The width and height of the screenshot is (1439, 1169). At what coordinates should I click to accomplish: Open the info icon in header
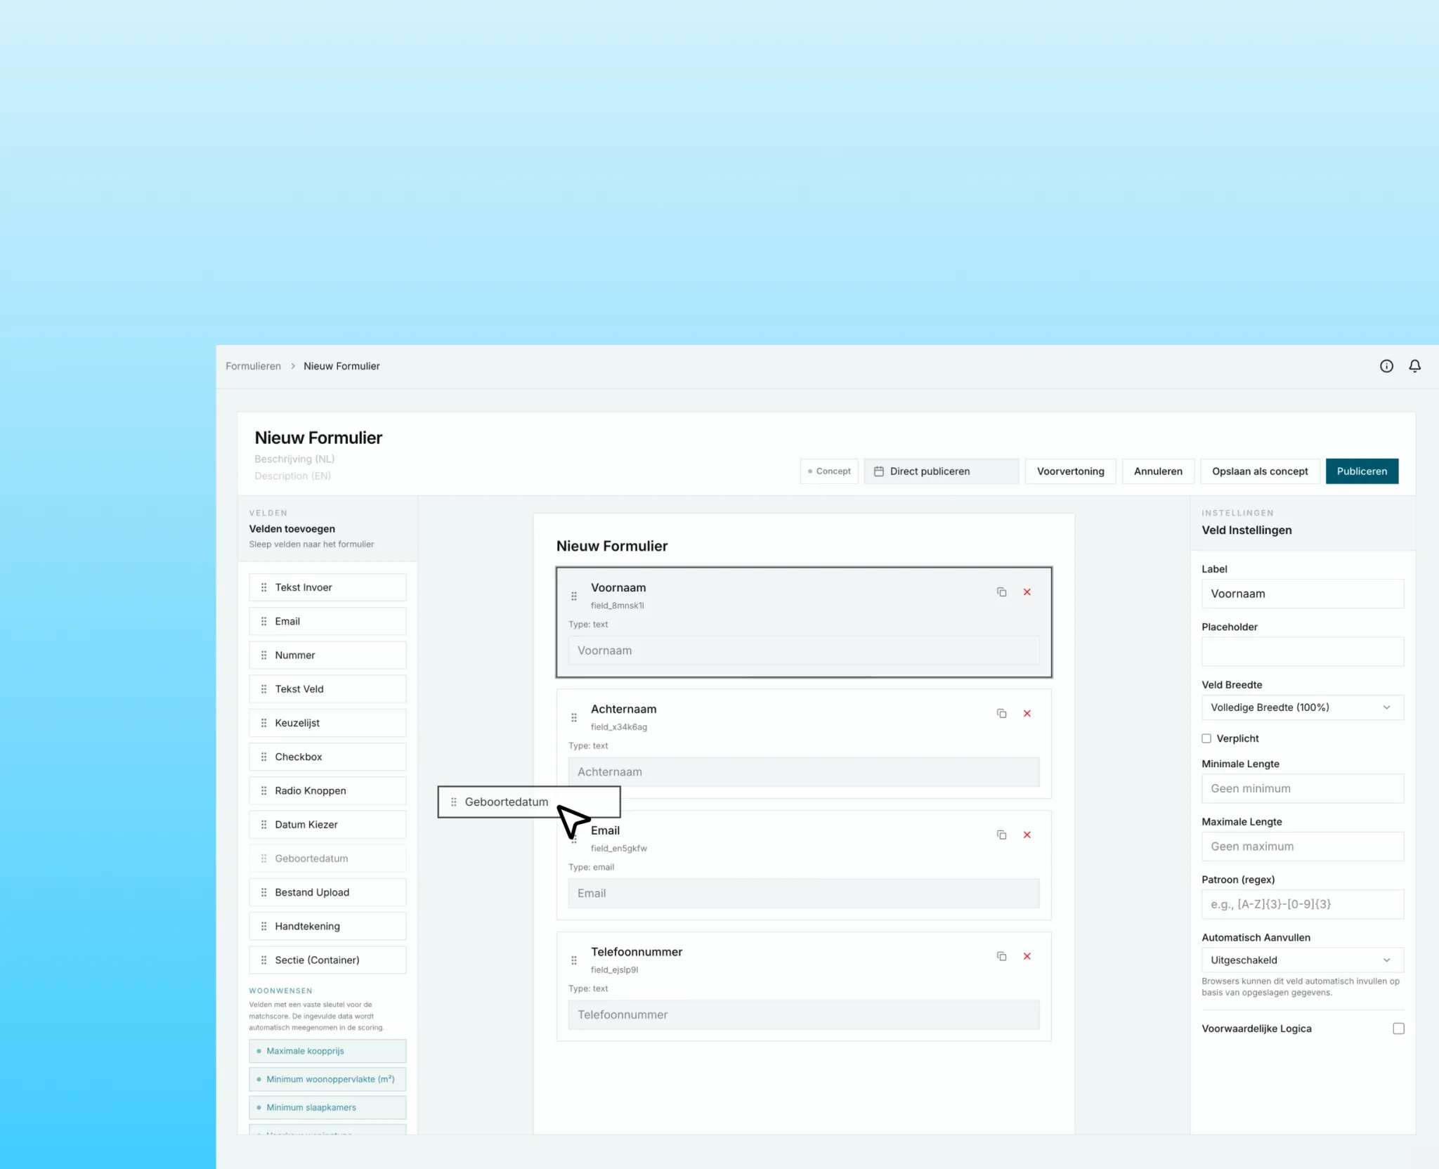point(1386,366)
